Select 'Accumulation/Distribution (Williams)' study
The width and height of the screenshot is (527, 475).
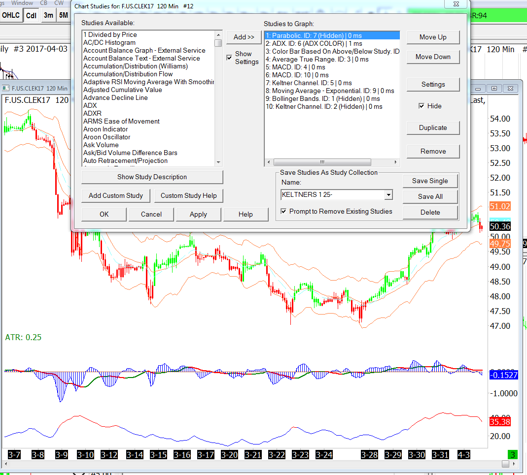136,66
